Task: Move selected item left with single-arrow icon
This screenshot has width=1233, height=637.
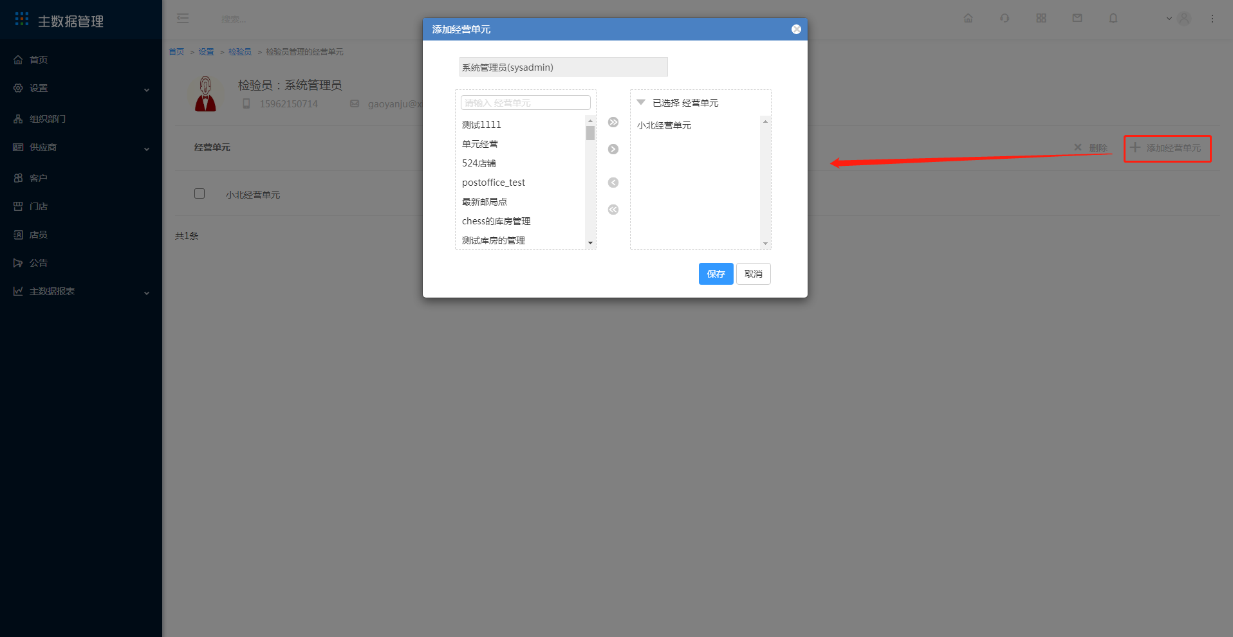Action: [x=613, y=183]
